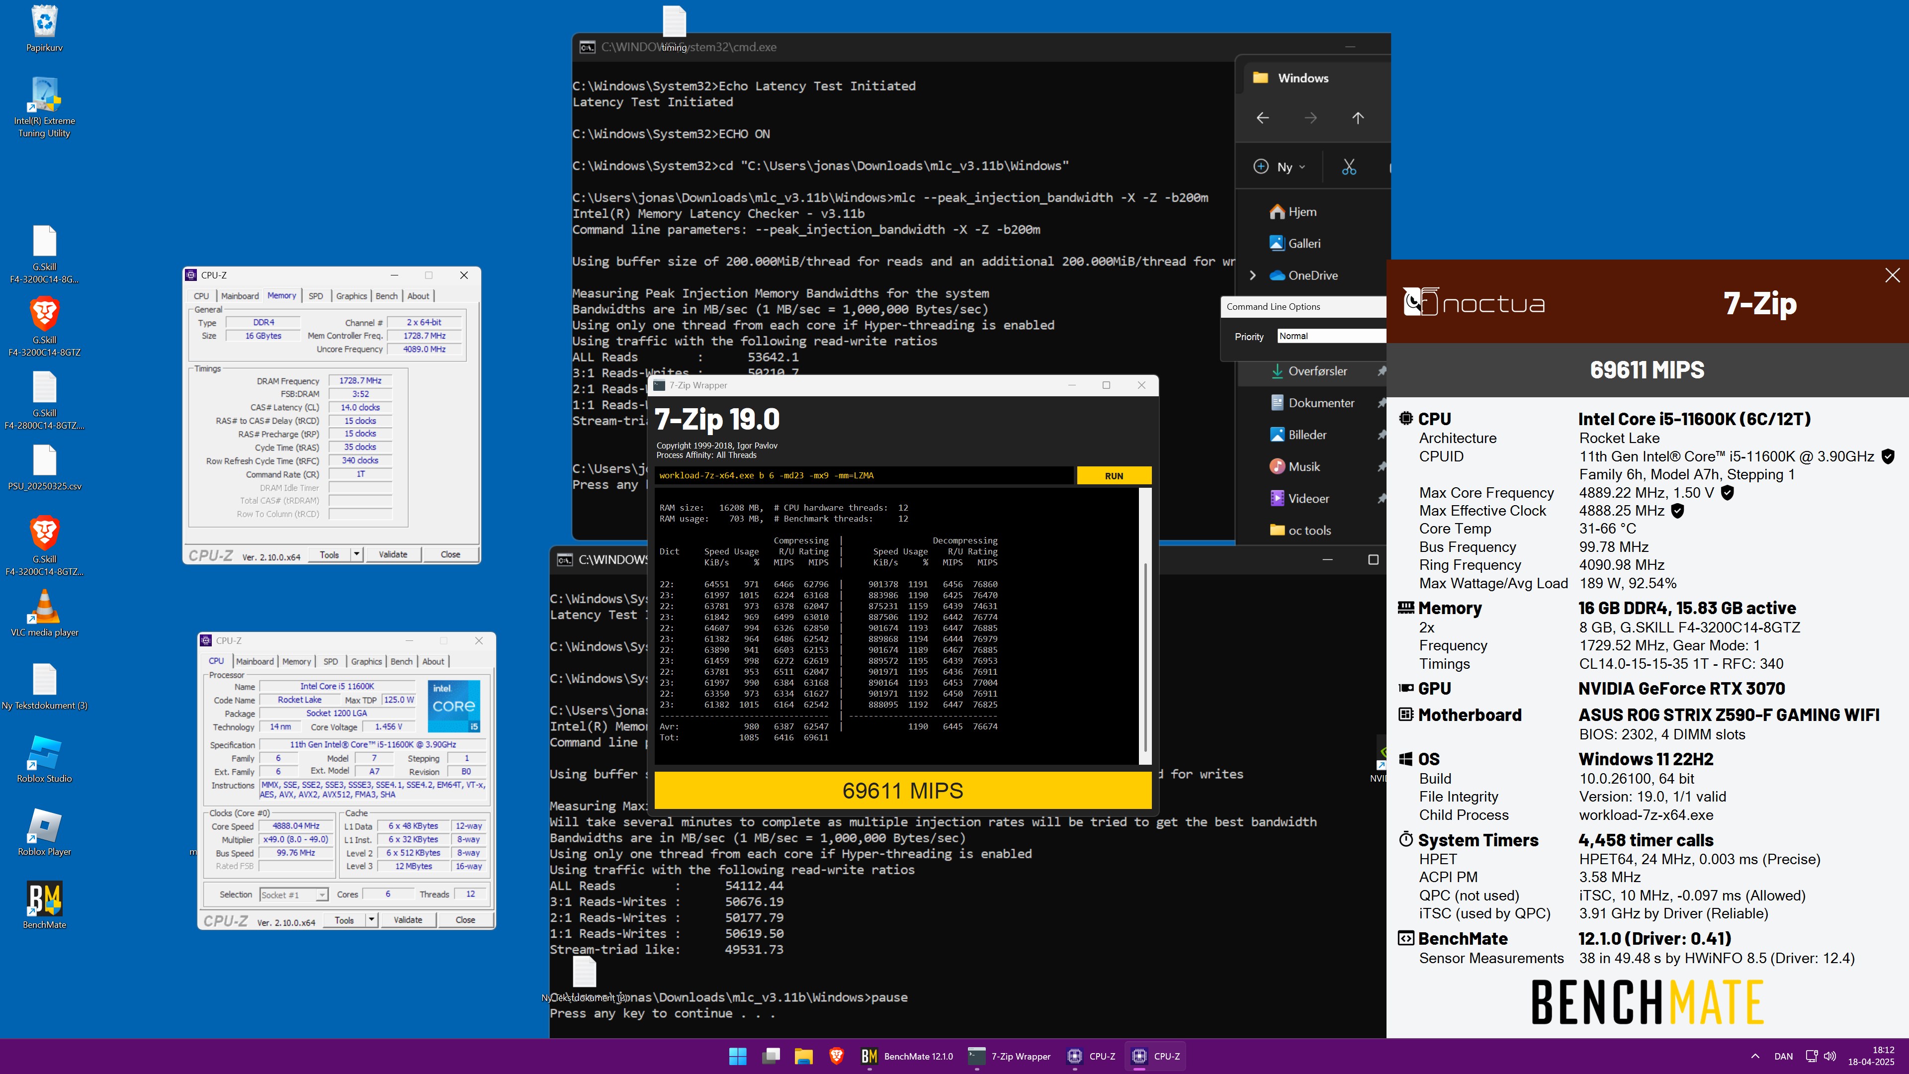Open the volume control in system tray
Viewport: 1909px width, 1074px height.
coord(1829,1056)
